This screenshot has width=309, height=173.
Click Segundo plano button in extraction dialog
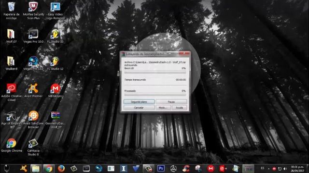[139, 102]
